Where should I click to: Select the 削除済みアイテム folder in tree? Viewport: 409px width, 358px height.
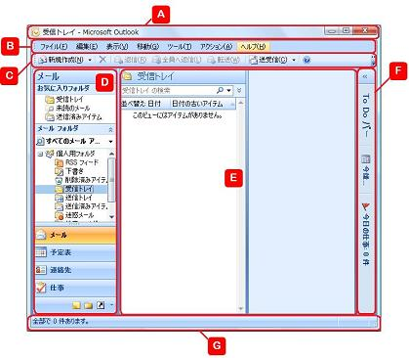coord(81,180)
